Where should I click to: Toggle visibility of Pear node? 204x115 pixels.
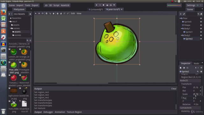201,19
